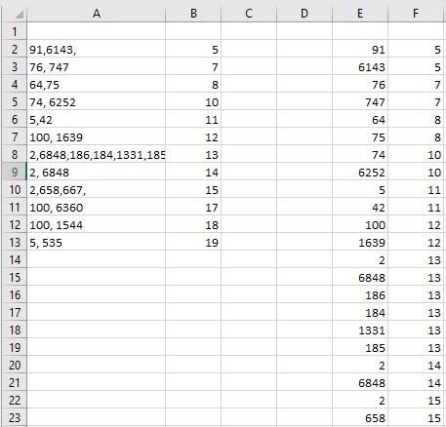Click cell A2 containing '91,6143,'
Screen dimensions: 446x427
[96, 50]
